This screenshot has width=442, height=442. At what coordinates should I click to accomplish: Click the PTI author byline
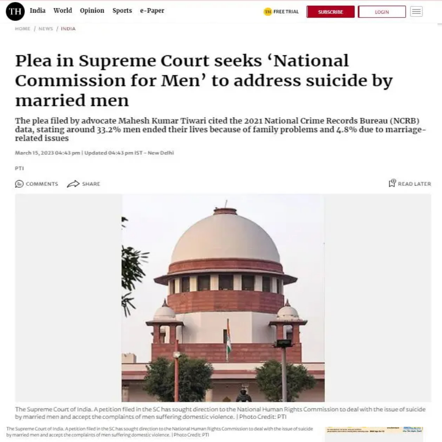click(20, 168)
